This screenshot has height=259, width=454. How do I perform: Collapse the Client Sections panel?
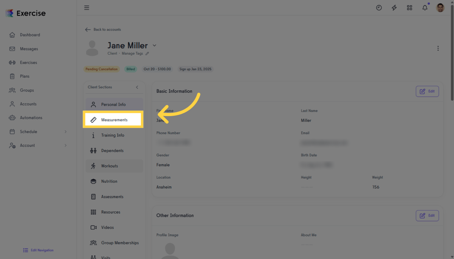[137, 87]
